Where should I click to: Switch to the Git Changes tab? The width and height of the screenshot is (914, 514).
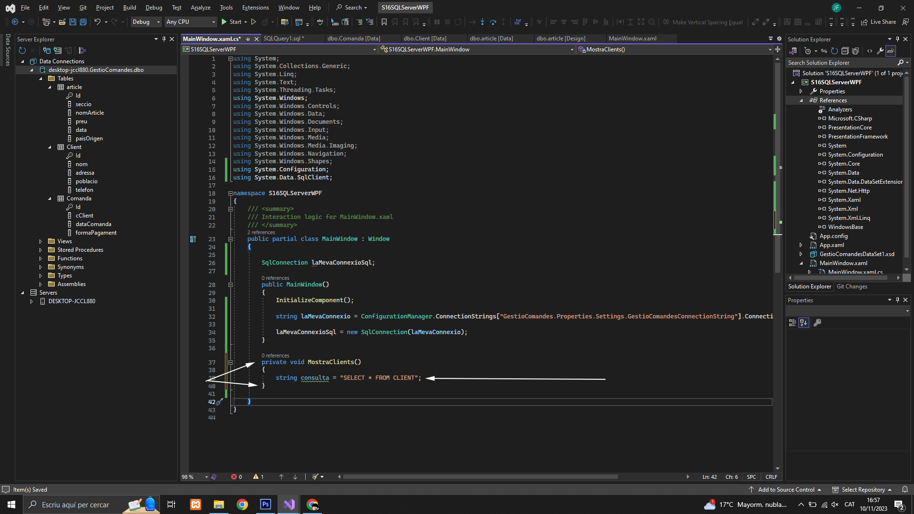852,287
